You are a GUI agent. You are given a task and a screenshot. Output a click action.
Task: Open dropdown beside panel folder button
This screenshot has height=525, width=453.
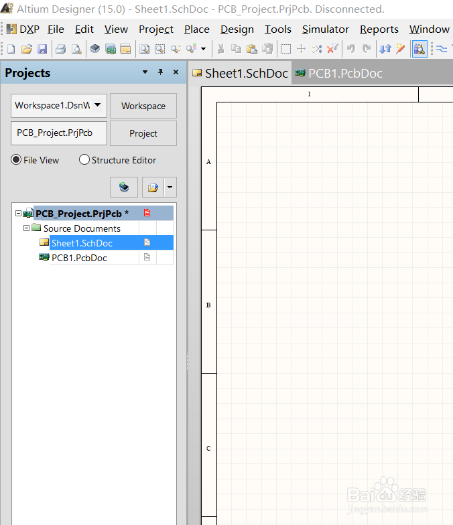point(170,187)
